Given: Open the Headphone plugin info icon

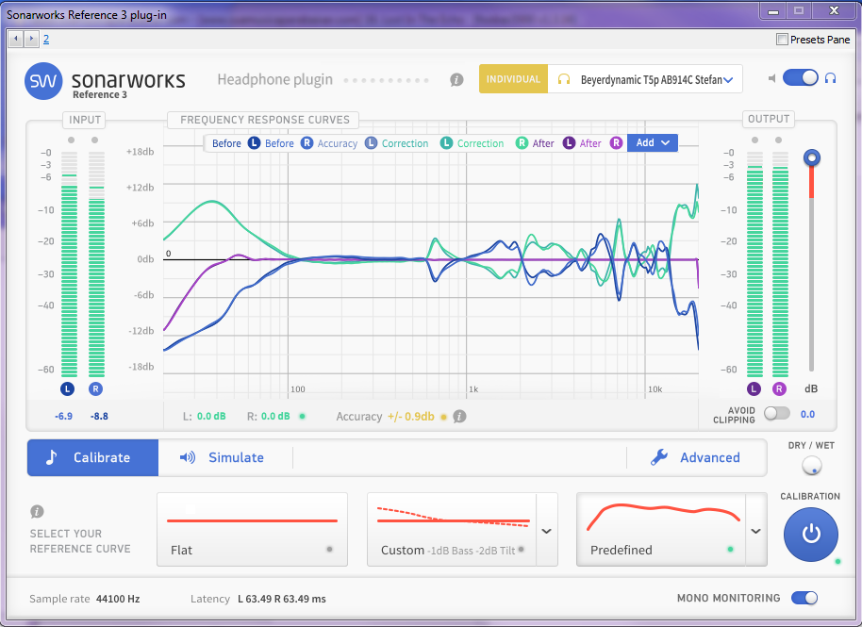Looking at the screenshot, I should click(x=456, y=80).
